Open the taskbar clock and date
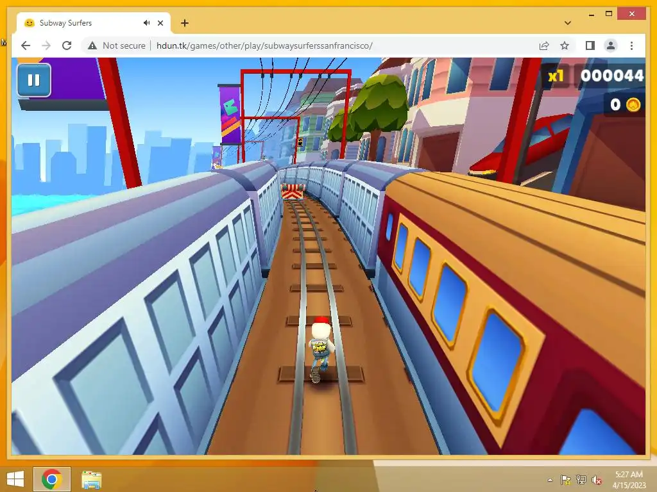This screenshot has width=657, height=492. (x=629, y=480)
